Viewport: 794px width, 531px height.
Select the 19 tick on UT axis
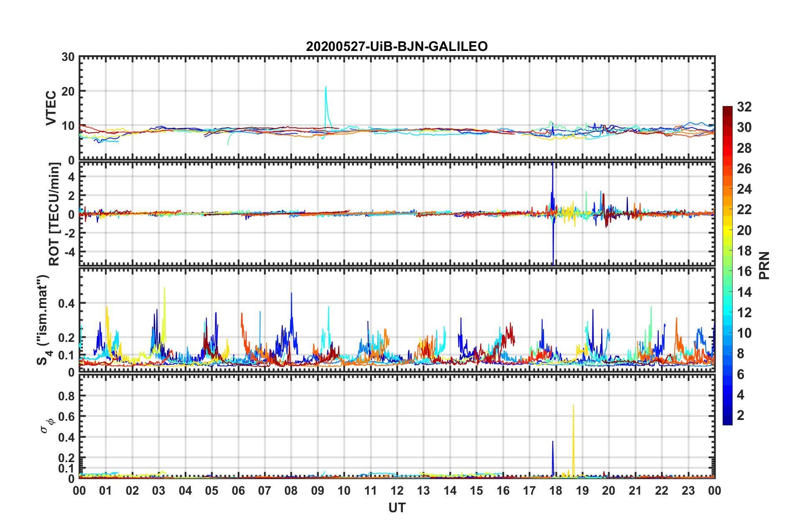point(582,491)
